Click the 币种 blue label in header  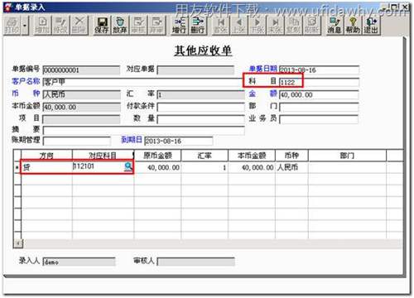point(26,94)
